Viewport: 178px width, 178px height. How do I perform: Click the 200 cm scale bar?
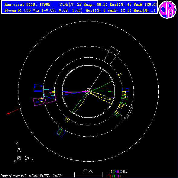point(88,174)
